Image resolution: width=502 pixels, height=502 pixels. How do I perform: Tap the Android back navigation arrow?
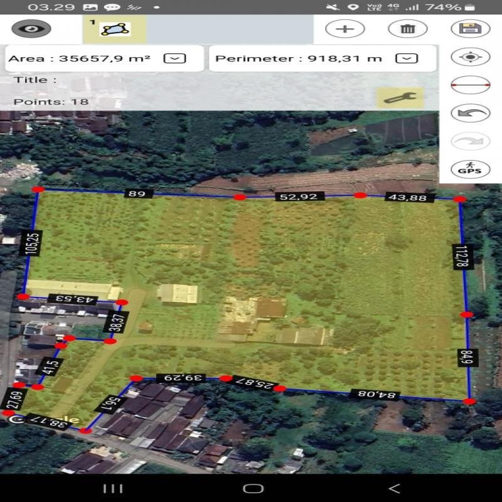(393, 488)
